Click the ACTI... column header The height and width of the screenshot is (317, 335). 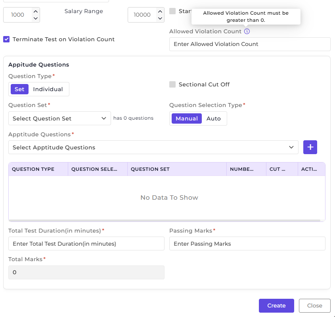pos(312,169)
